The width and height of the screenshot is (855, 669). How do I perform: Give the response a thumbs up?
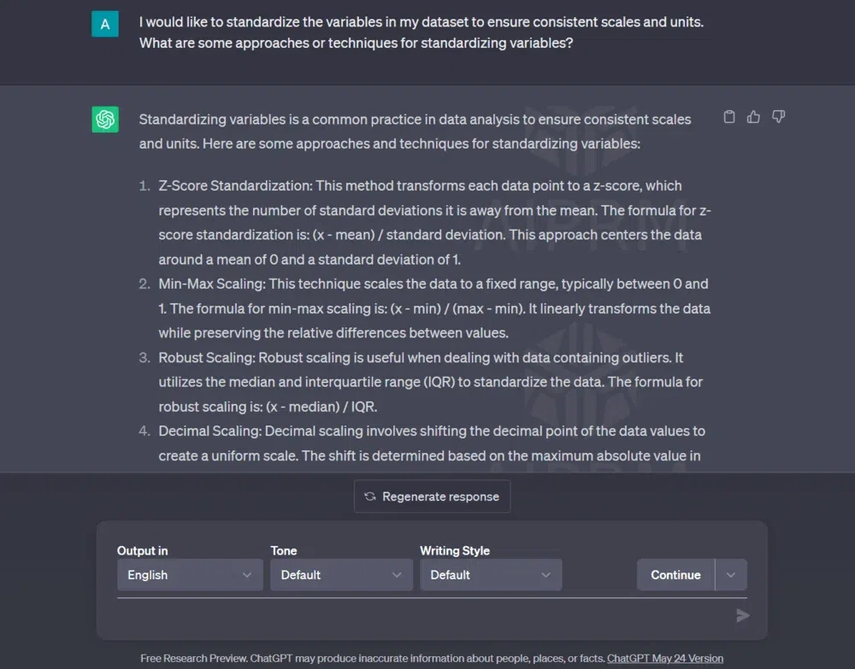coord(753,117)
